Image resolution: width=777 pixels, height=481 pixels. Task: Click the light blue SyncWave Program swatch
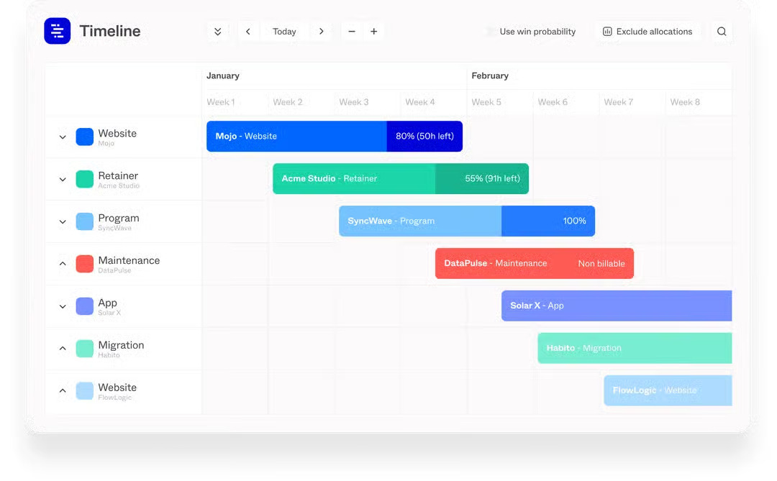pyautogui.click(x=85, y=221)
